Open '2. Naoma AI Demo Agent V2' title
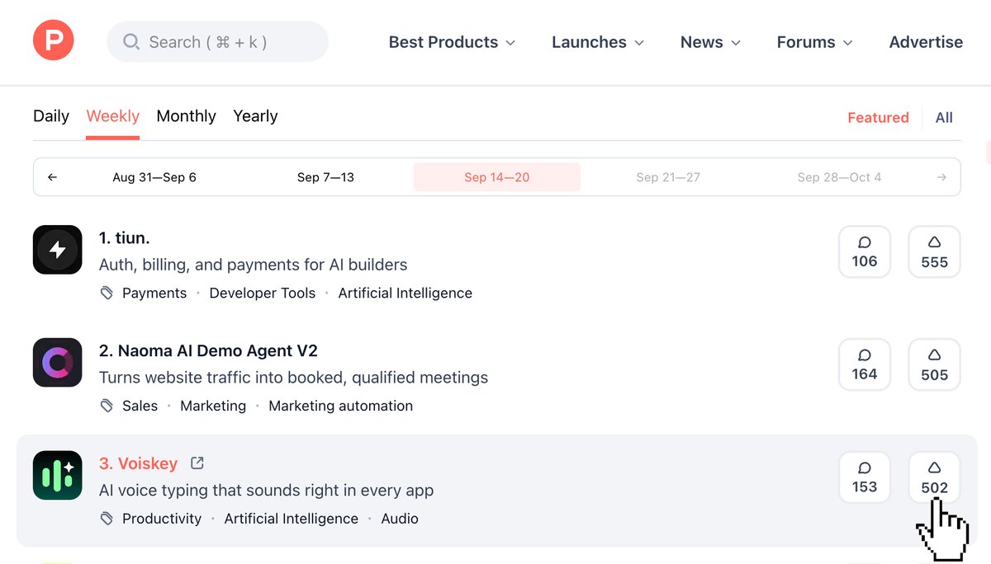Viewport: 991px width, 564px height. (x=208, y=351)
